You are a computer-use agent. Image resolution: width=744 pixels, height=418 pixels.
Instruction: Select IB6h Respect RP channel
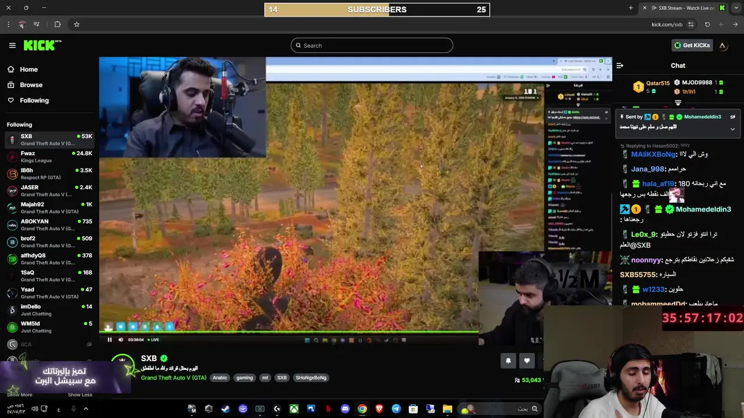tap(49, 174)
